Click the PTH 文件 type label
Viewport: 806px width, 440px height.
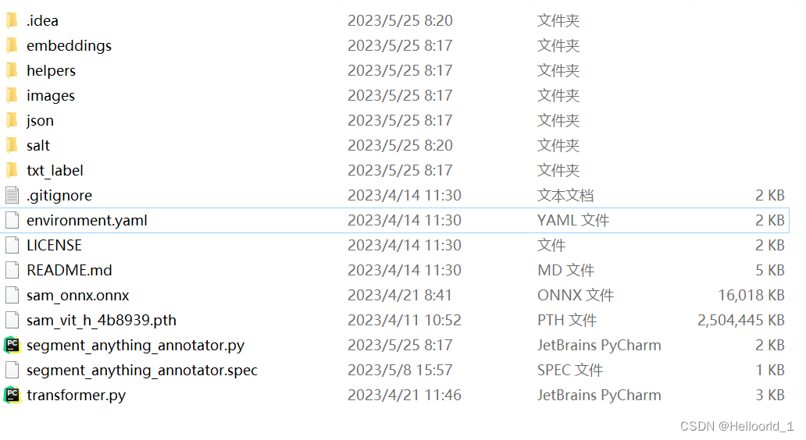(x=567, y=321)
